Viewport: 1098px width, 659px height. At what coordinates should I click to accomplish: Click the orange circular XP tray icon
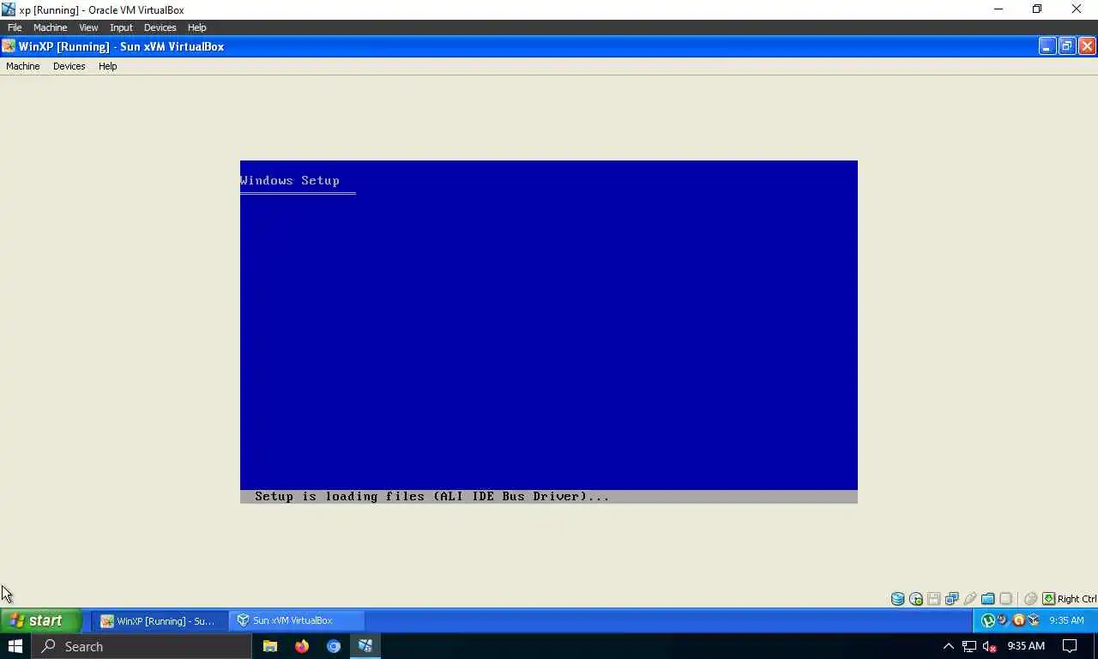1018,620
